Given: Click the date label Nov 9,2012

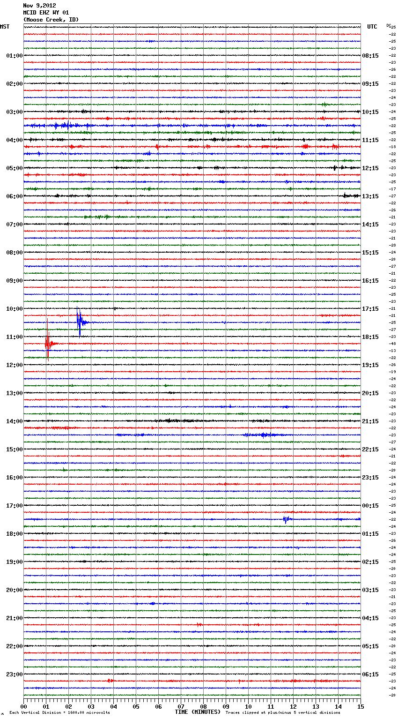Looking at the screenshot, I should [x=39, y=6].
